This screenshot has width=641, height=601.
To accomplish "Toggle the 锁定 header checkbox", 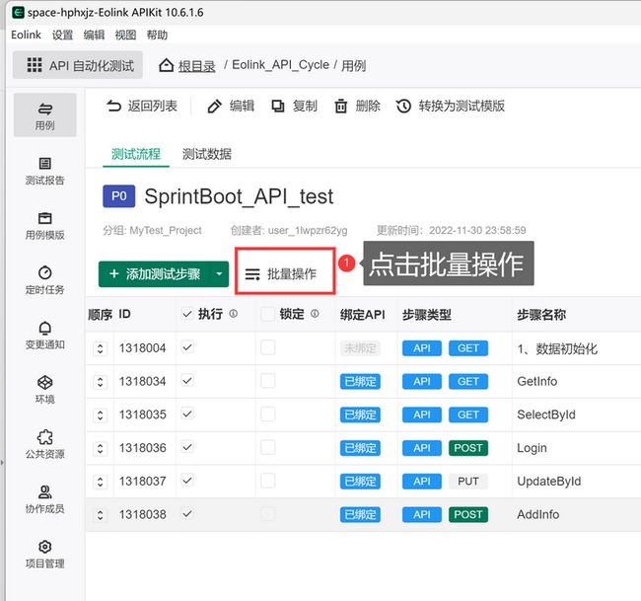I will [268, 314].
